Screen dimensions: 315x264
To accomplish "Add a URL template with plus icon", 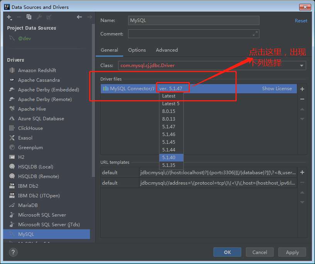I will tap(302, 172).
